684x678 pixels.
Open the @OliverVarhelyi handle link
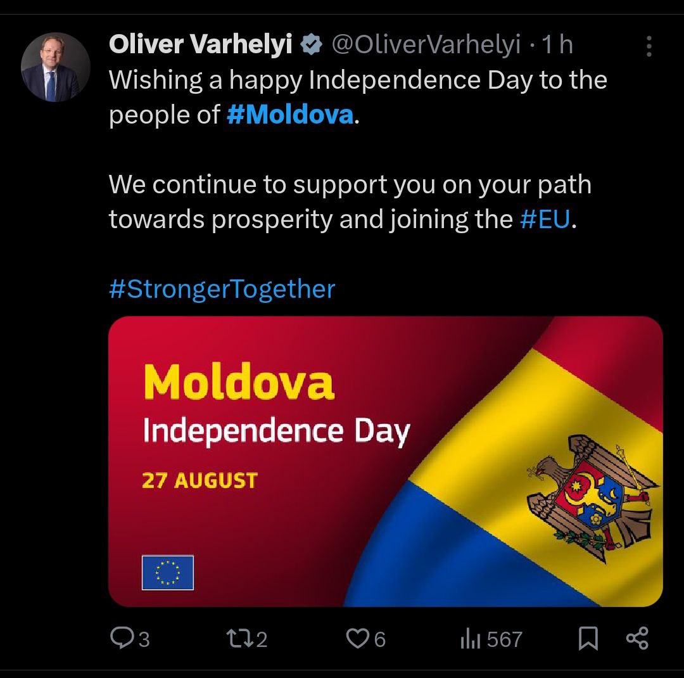coord(426,45)
